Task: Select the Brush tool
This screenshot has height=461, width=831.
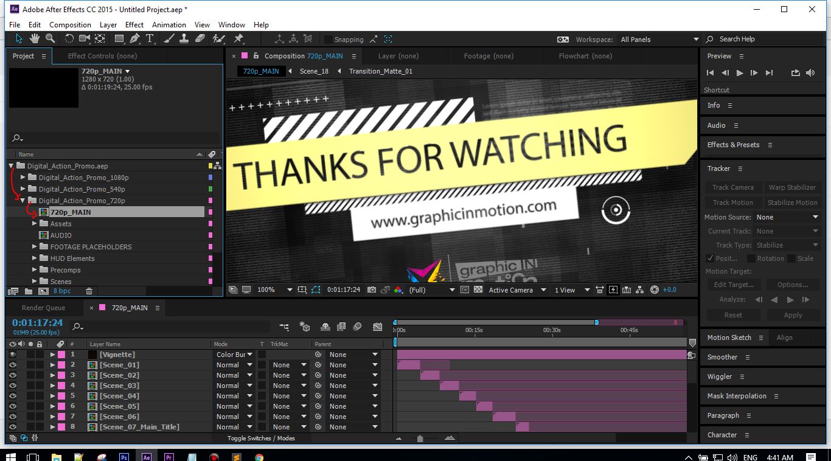Action: tap(169, 38)
